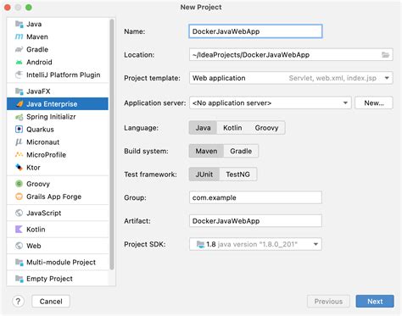This screenshot has width=402, height=316.
Task: Focus the Group input field
Action: pos(255,197)
